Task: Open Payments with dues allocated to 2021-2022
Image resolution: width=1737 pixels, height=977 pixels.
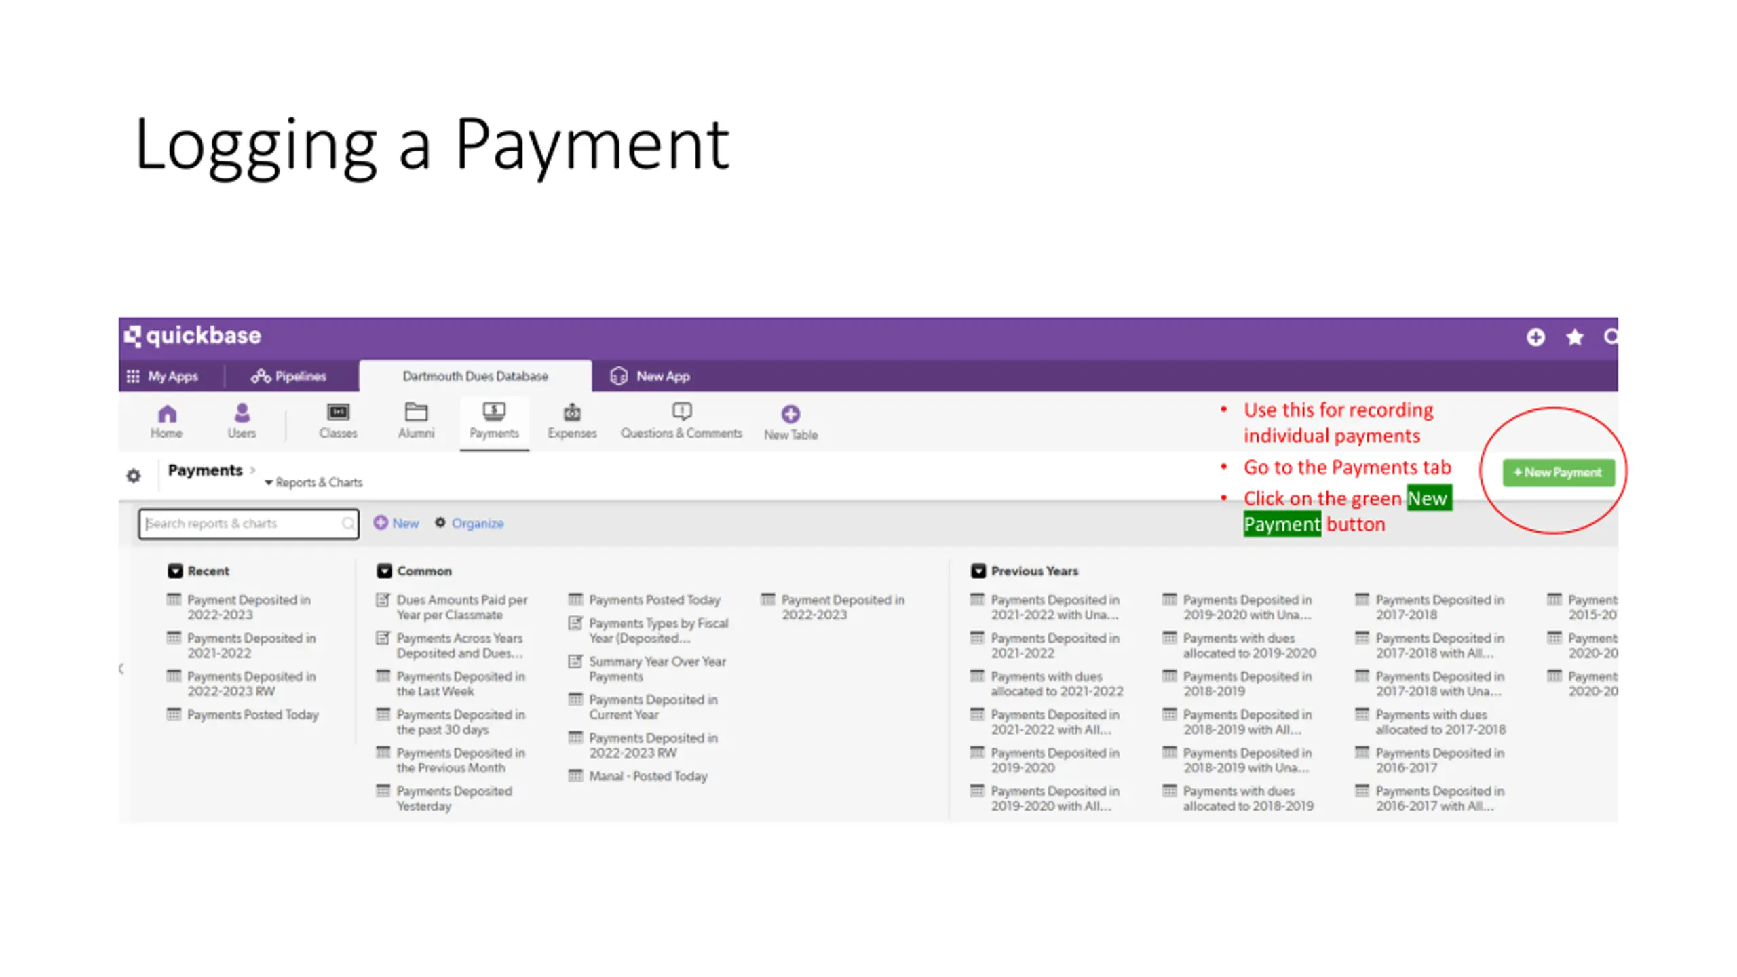Action: pos(1057,683)
